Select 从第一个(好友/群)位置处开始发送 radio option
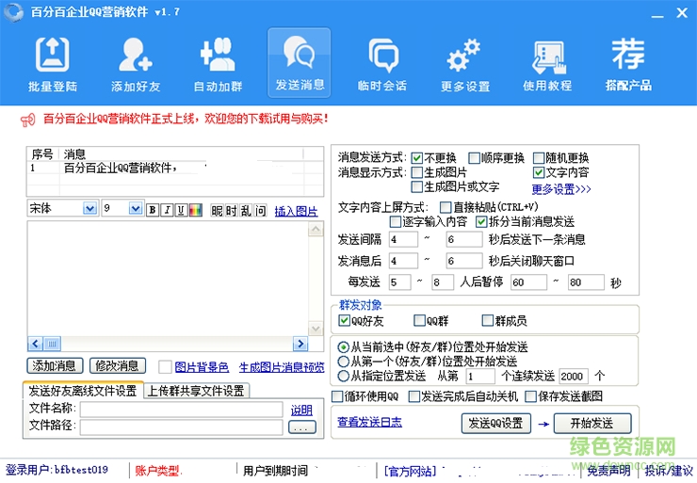The image size is (697, 483). pyautogui.click(x=343, y=362)
